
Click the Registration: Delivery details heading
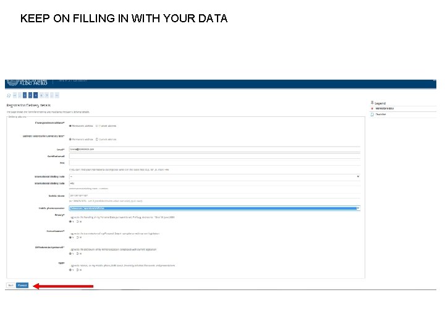coord(28,105)
